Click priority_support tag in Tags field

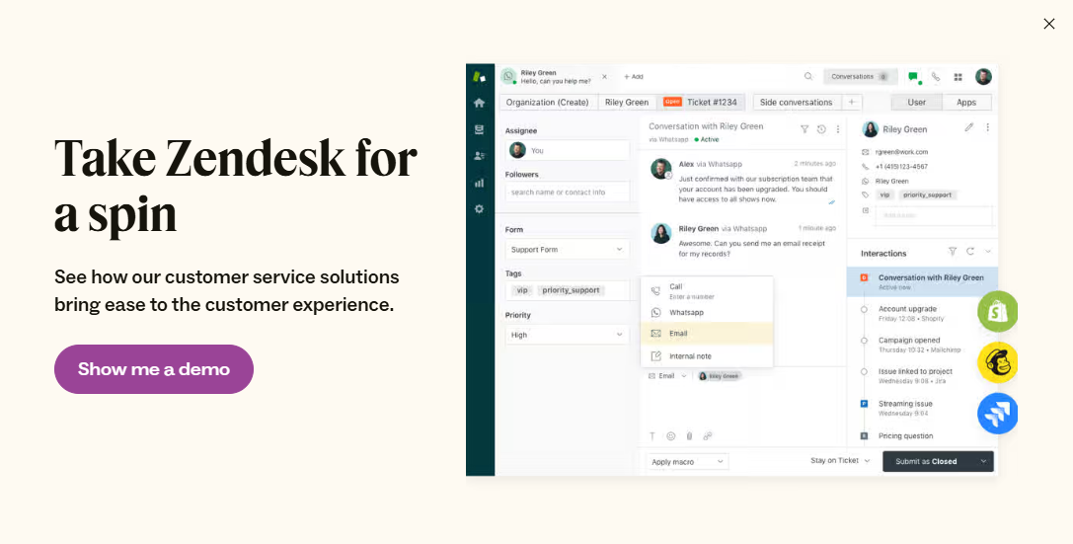[x=571, y=290]
